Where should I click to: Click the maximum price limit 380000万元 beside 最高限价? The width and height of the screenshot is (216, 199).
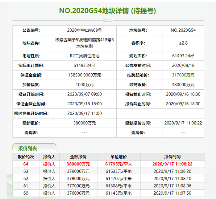point(183,85)
